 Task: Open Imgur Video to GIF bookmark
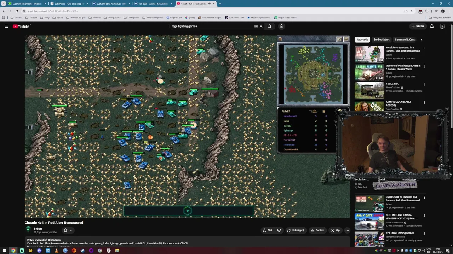click(x=285, y=18)
